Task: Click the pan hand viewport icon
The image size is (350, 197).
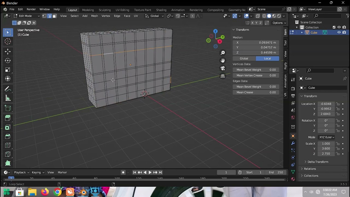Action: 223,60
